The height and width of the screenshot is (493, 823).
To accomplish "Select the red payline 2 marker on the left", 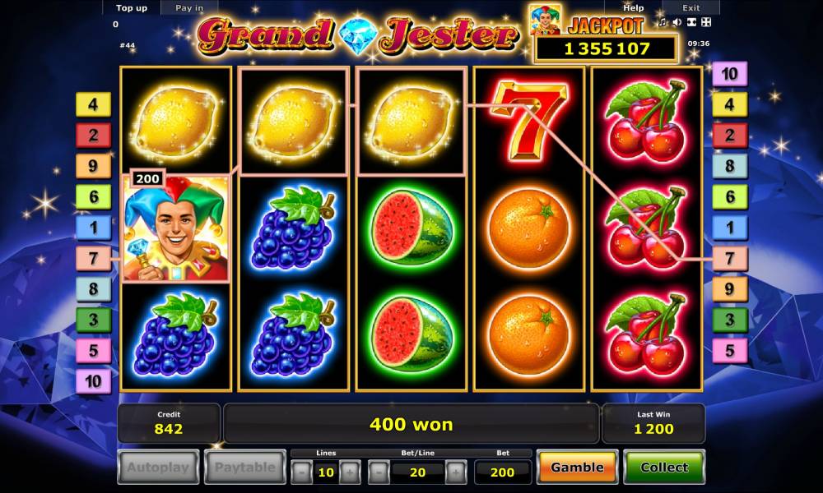I will point(94,136).
